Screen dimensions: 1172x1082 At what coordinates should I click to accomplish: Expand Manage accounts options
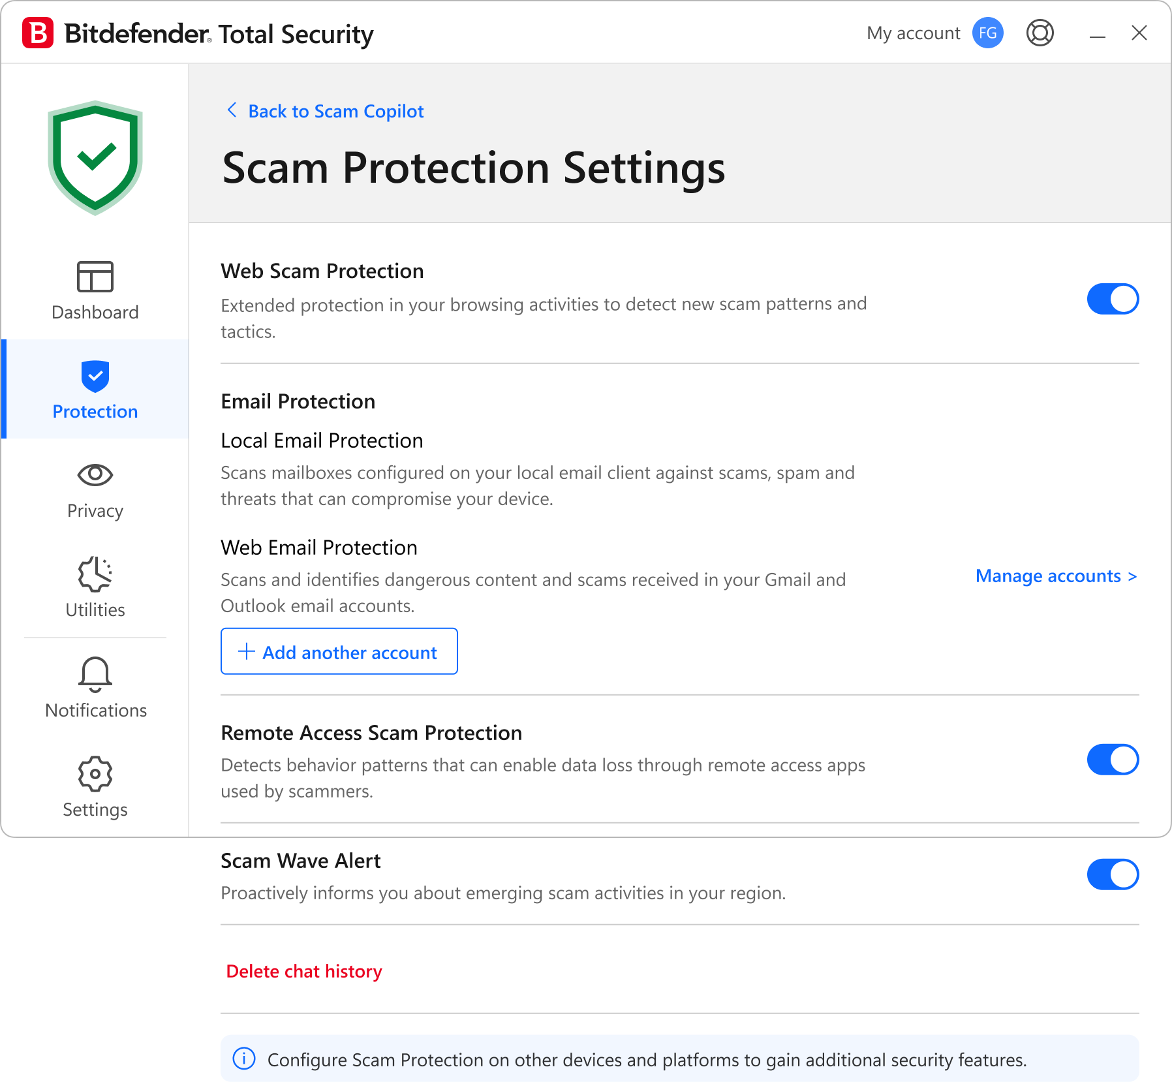pos(1055,576)
